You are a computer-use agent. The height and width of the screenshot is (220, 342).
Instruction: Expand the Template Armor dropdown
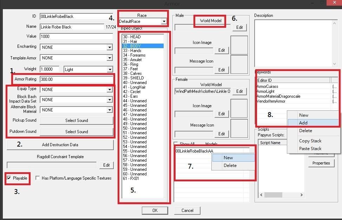pos(110,58)
